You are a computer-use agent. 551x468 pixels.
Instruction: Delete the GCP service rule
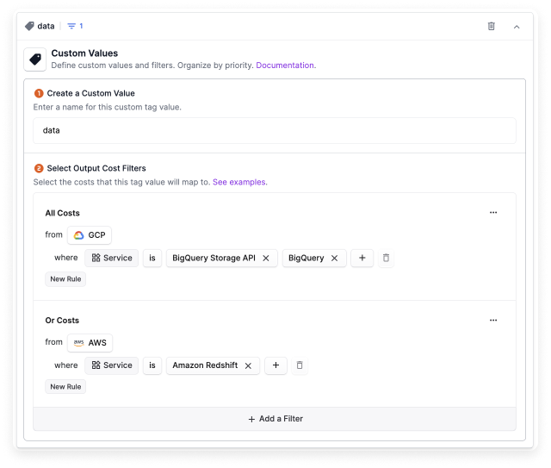[x=386, y=258]
